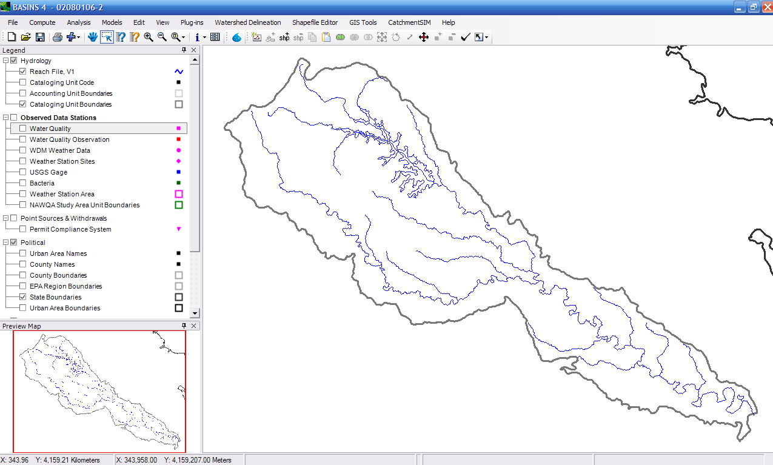Open the Watershed Delineation menu

pyautogui.click(x=247, y=22)
